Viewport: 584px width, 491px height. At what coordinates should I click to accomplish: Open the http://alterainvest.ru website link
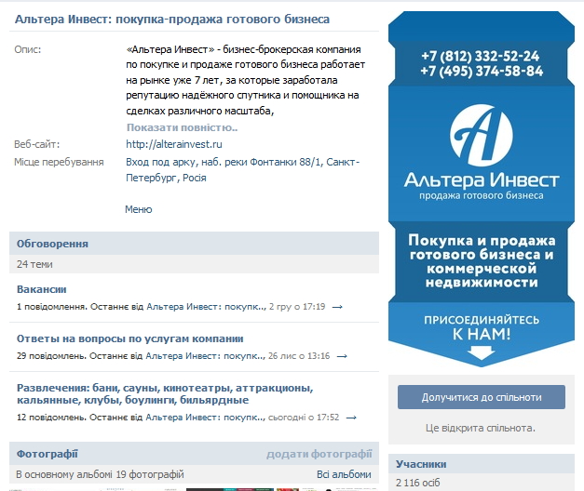(x=174, y=144)
